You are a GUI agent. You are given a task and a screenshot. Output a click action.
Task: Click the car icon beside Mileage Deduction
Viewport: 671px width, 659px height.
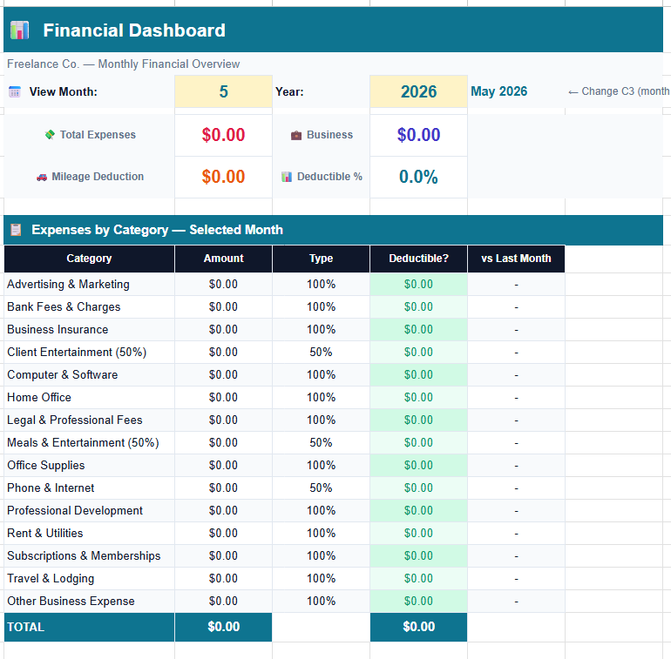[x=42, y=177]
